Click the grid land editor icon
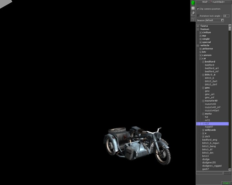Image resolution: width=232 pixels, height=185 pixels. click(x=193, y=8)
